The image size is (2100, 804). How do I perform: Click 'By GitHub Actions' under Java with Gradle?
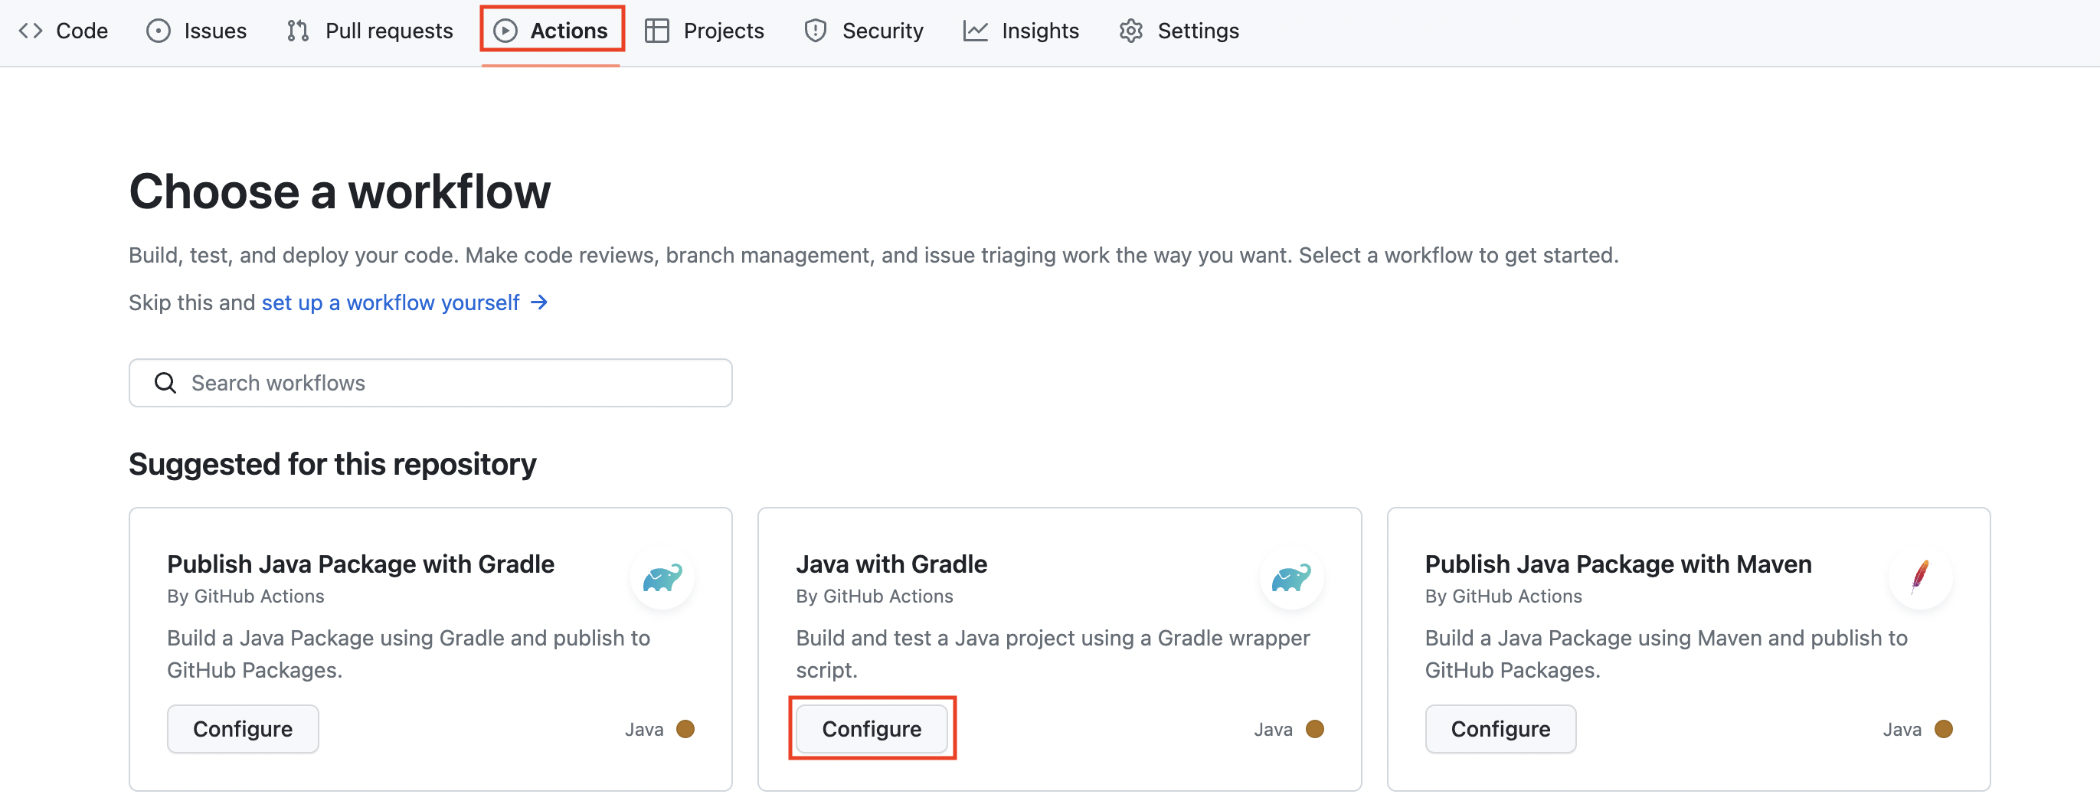[x=874, y=596]
